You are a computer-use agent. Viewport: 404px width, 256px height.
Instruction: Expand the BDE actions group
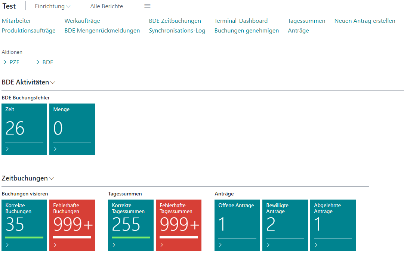click(45, 62)
